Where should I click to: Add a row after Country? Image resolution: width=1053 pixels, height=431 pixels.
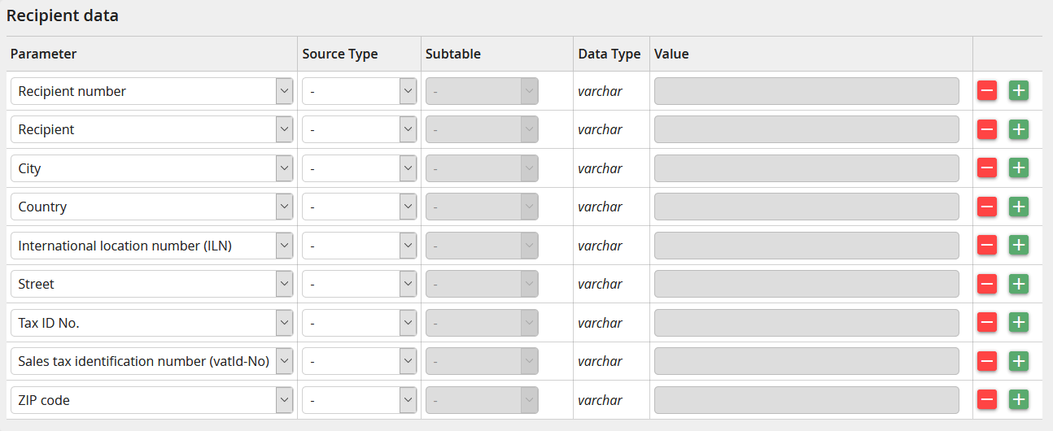pyautogui.click(x=1019, y=207)
